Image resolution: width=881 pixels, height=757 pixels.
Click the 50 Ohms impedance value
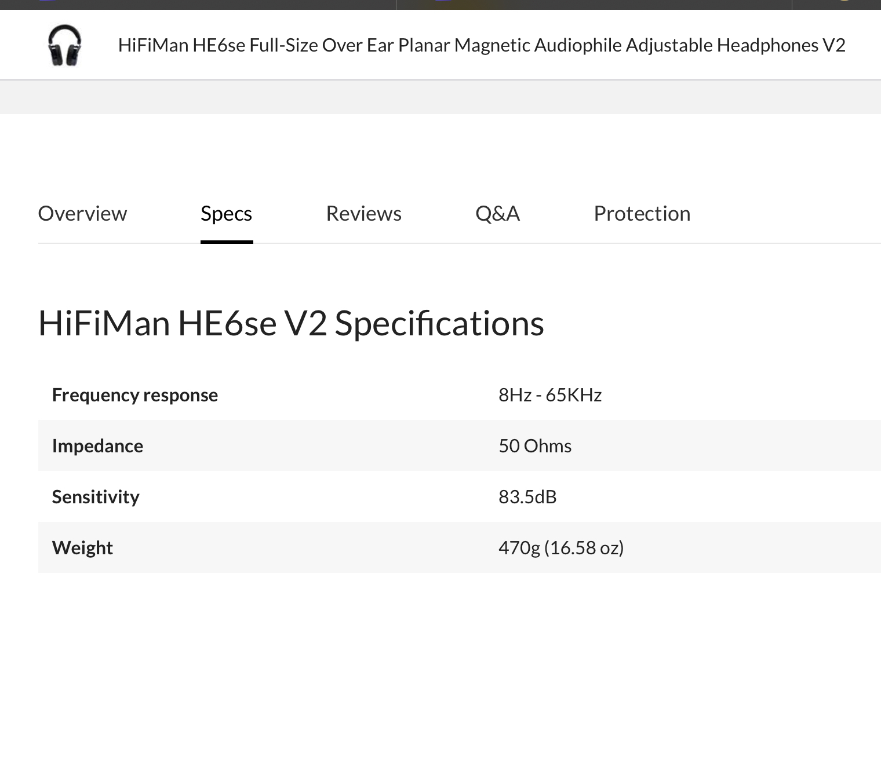535,445
